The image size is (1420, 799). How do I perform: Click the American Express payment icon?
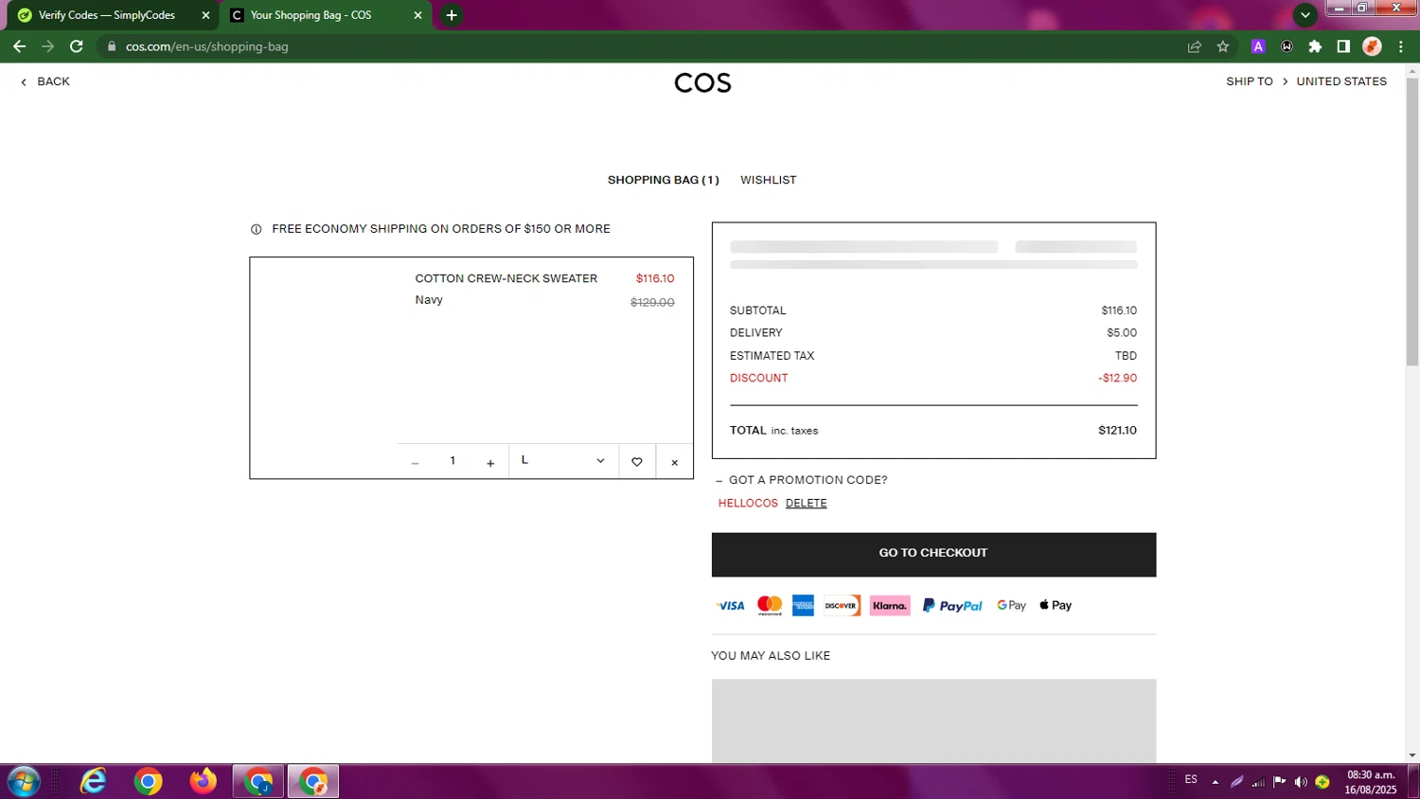[803, 606]
